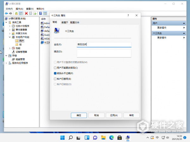Click the 帮助 button in dialog
This screenshot has width=190, height=142.
[x=131, y=115]
